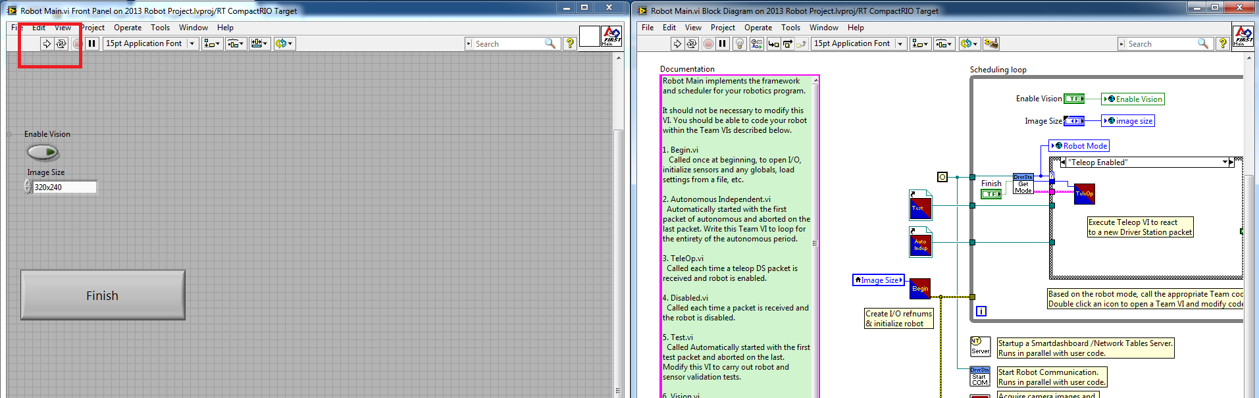
Task: Open Resize Objects menu in Front Panel toolbar
Action: [259, 43]
